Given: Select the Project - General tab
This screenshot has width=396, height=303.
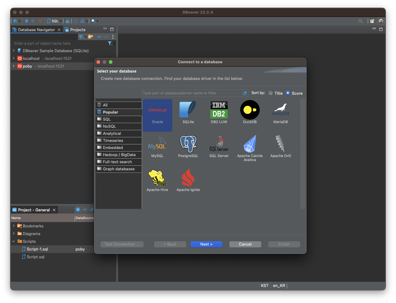Looking at the screenshot, I should [34, 210].
